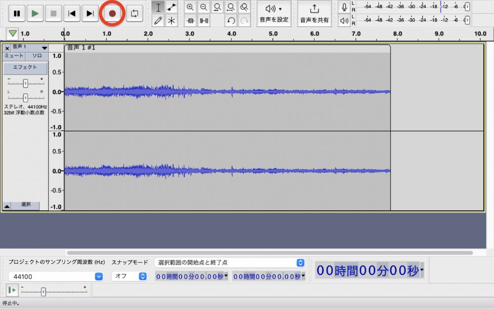Select the pencil Draw tool

[158, 21]
